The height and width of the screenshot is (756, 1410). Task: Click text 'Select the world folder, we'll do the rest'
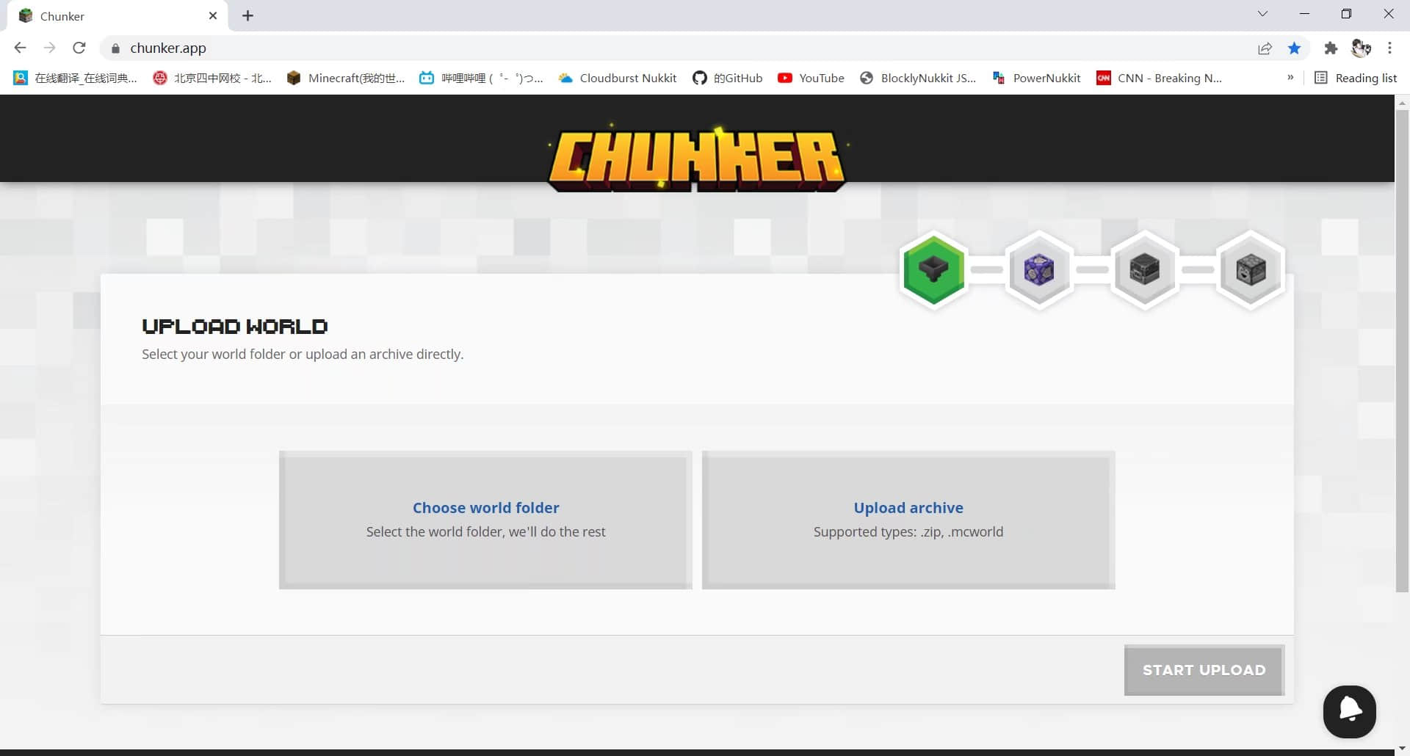pos(485,531)
